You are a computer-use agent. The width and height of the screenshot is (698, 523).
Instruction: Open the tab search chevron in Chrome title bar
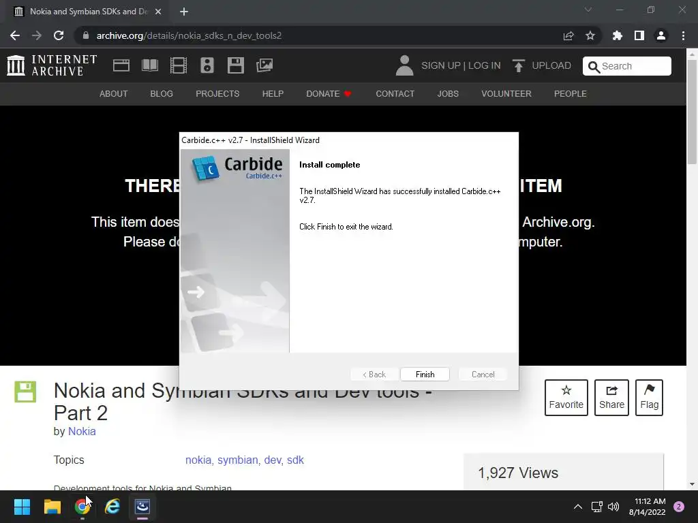click(x=588, y=10)
